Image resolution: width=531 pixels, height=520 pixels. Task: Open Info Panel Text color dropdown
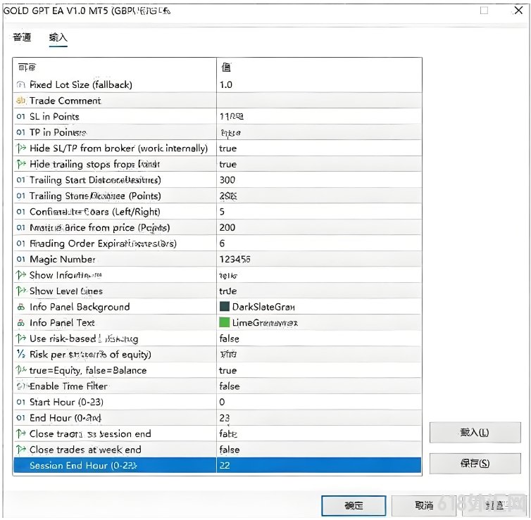pyautogui.click(x=319, y=323)
